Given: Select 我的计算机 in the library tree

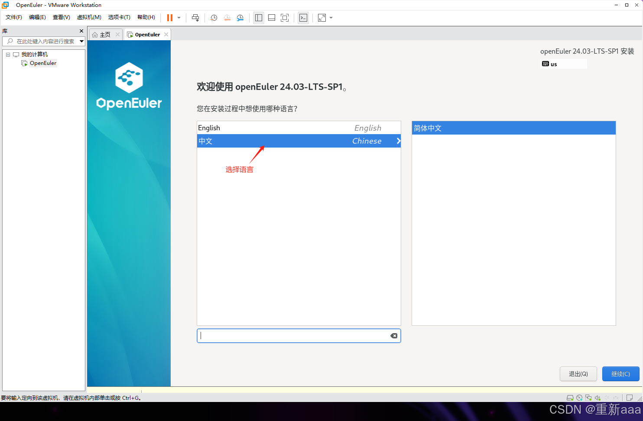Looking at the screenshot, I should coord(35,55).
